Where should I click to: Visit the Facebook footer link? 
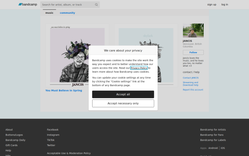tap(53, 129)
